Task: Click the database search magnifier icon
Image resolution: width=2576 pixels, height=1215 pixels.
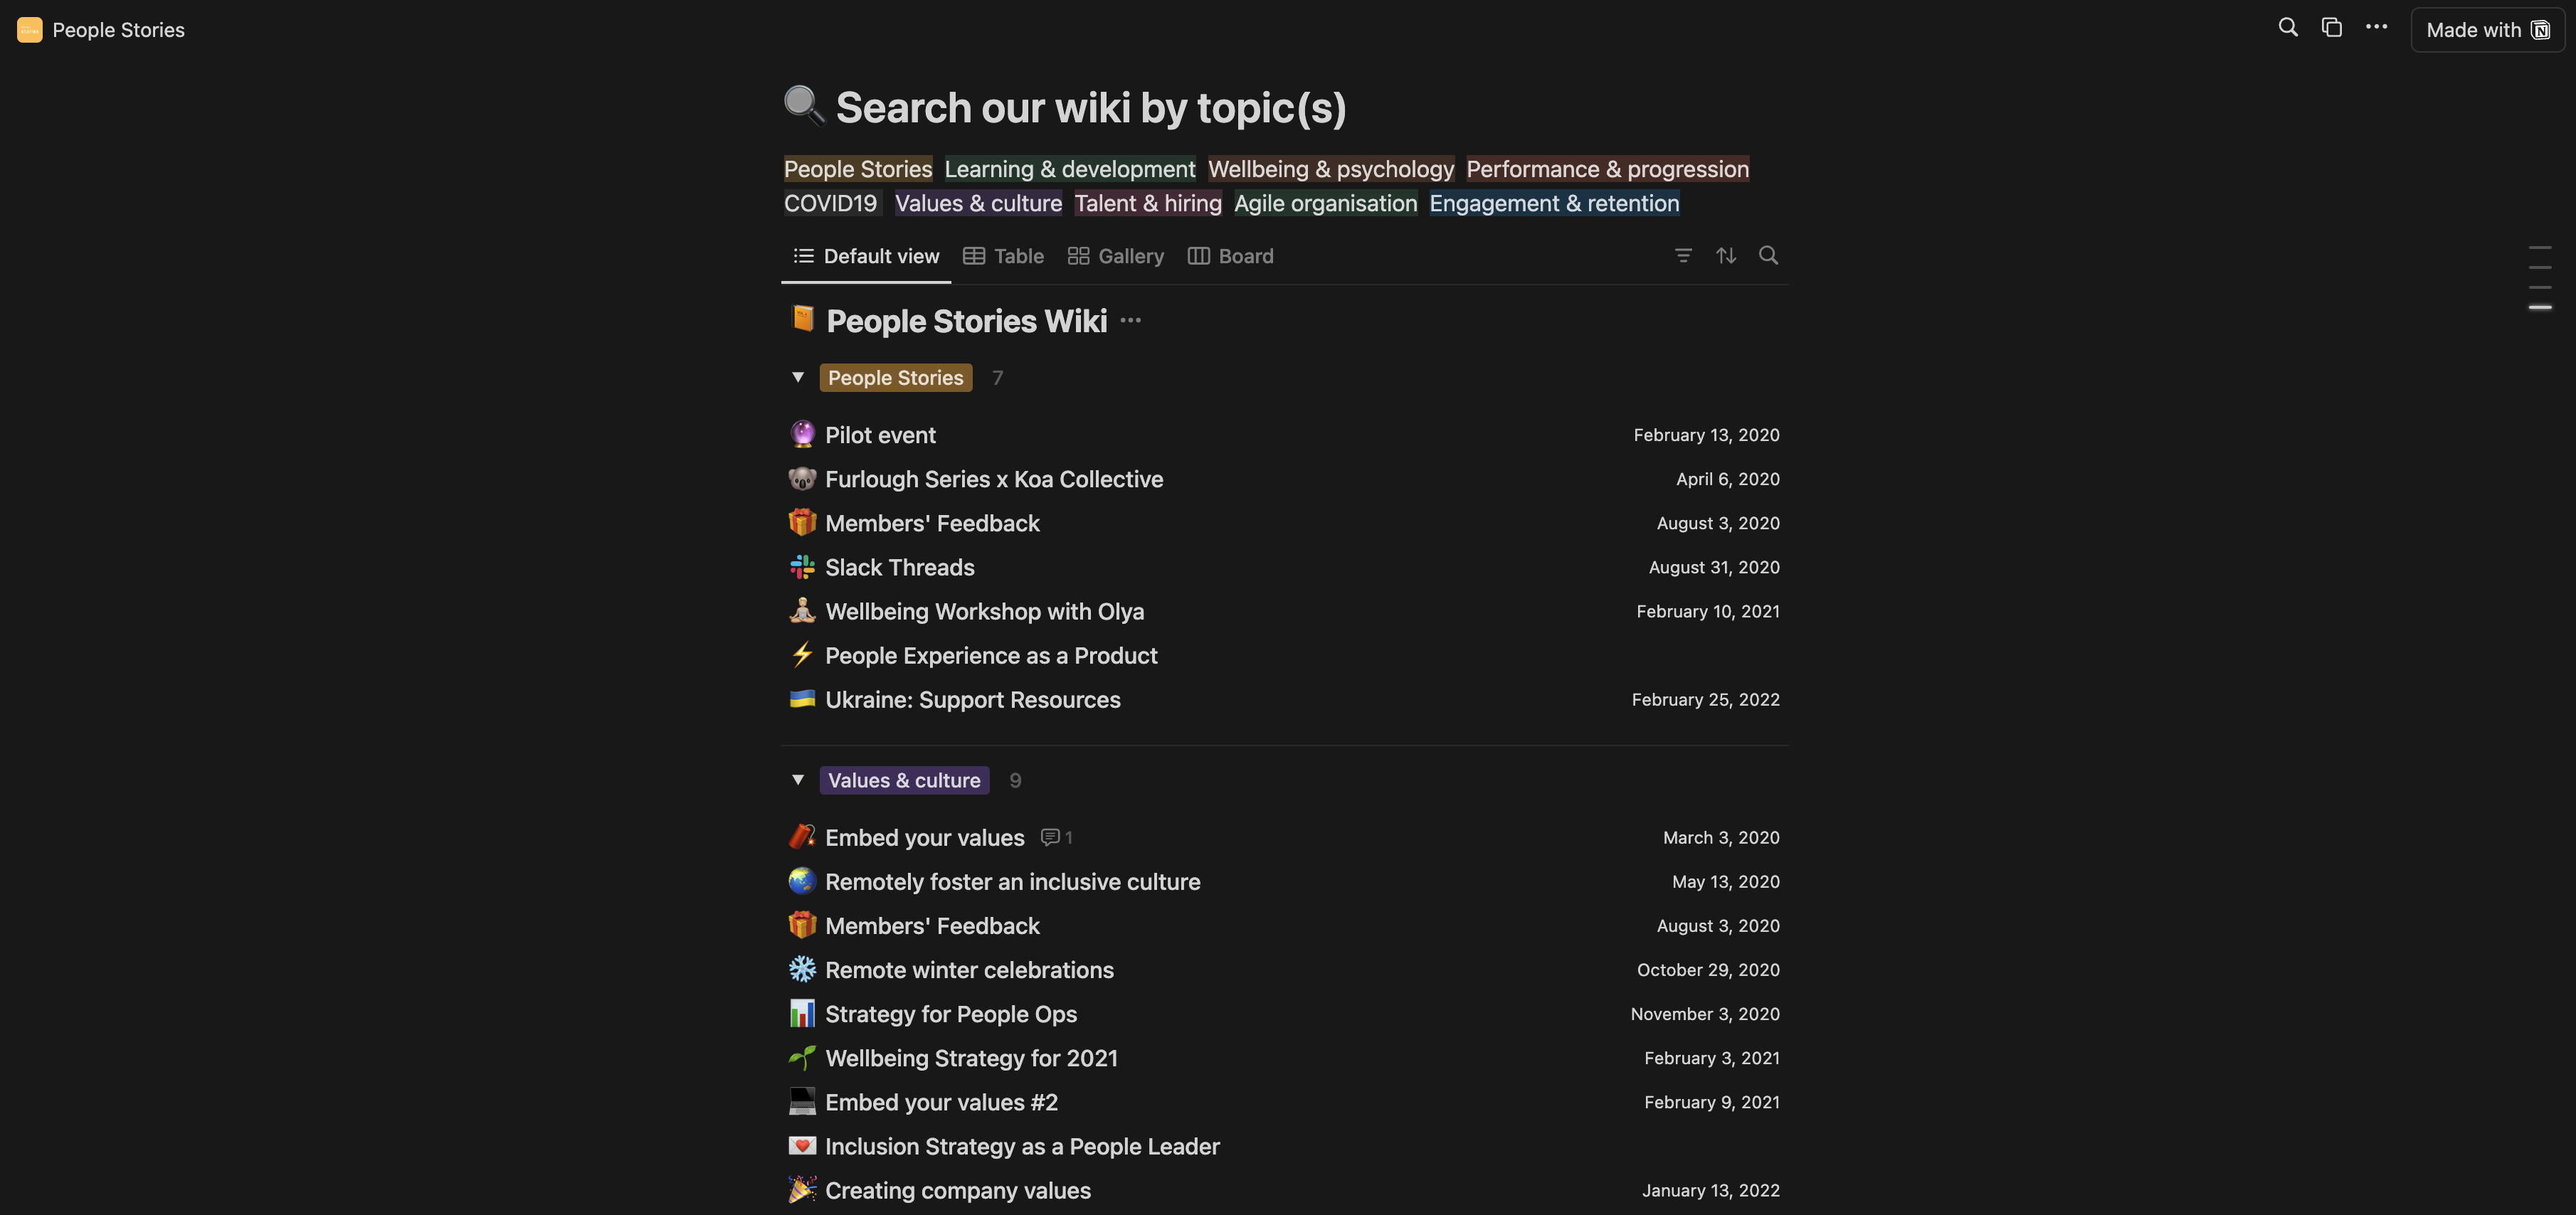Action: coord(1768,256)
